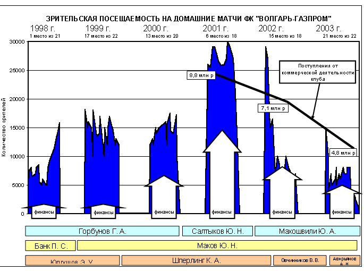Click the 7,1 млн р data label

[x=273, y=108]
